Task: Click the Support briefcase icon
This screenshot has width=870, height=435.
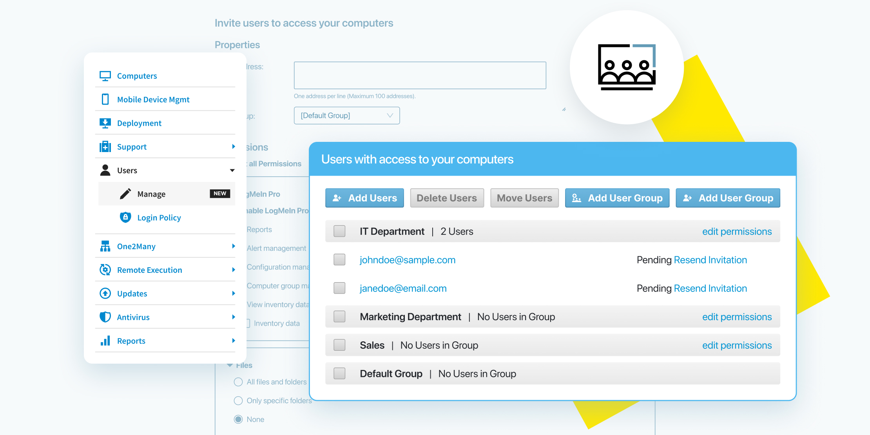Action: (x=105, y=146)
